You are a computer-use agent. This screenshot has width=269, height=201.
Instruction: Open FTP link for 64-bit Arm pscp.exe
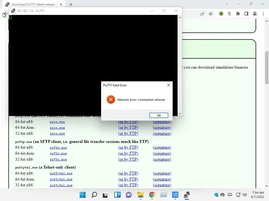click(x=128, y=127)
